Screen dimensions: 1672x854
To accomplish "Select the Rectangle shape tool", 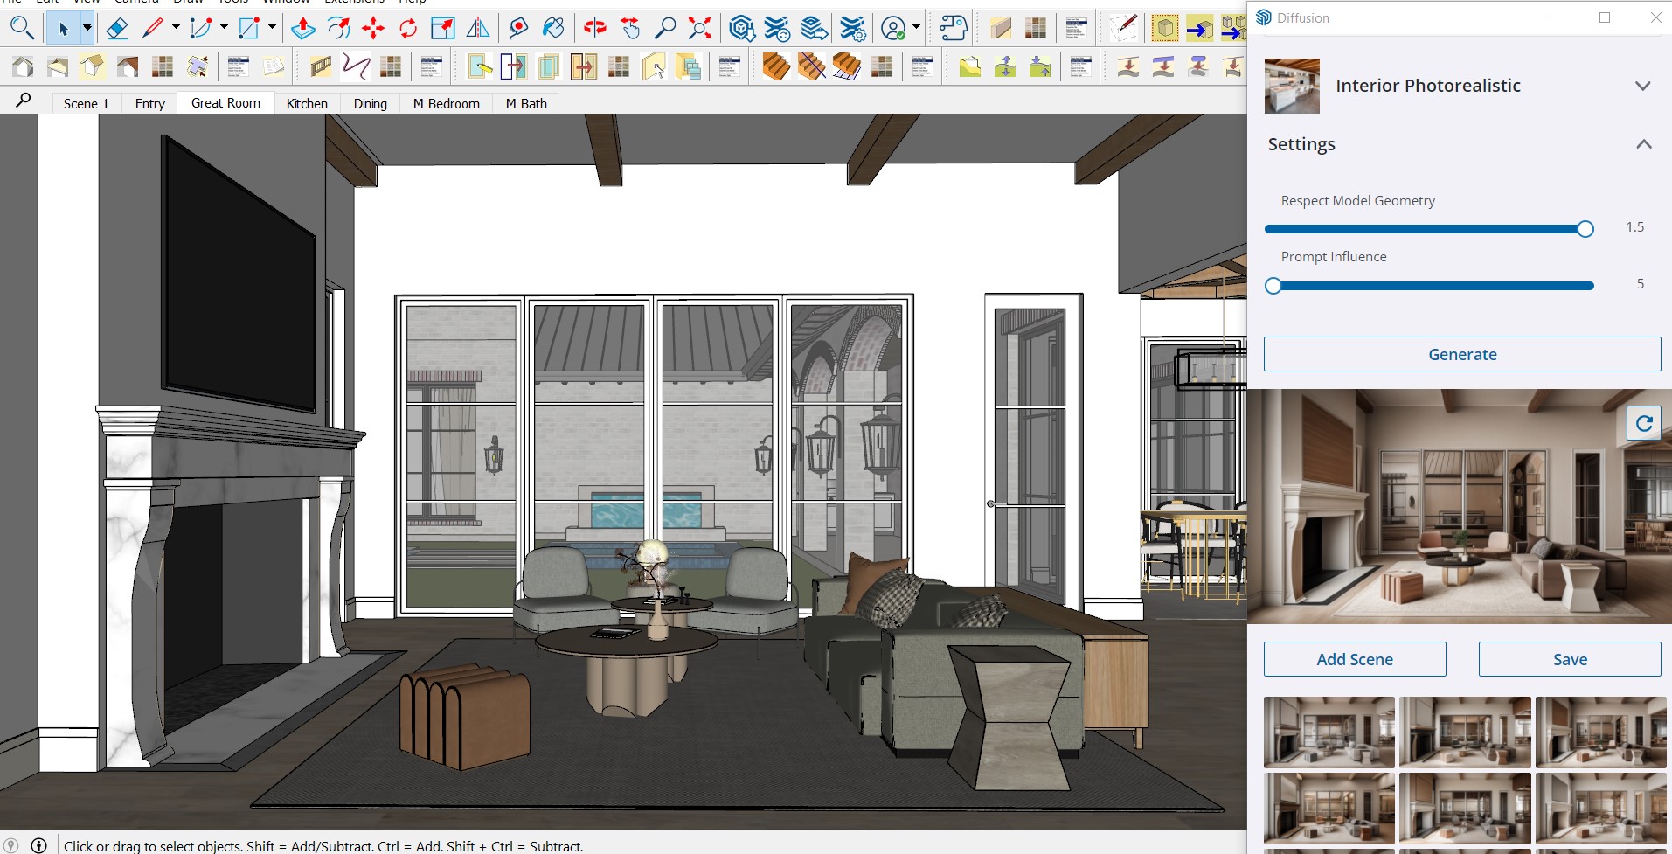I will click(249, 29).
